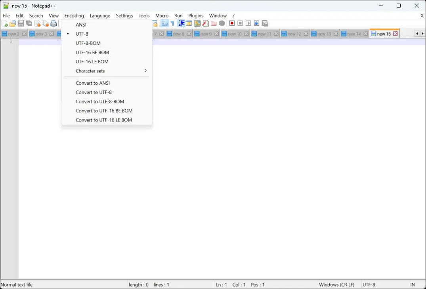Click Convert to UTF-8-BOM
The height and width of the screenshot is (289, 426).
tap(100, 102)
